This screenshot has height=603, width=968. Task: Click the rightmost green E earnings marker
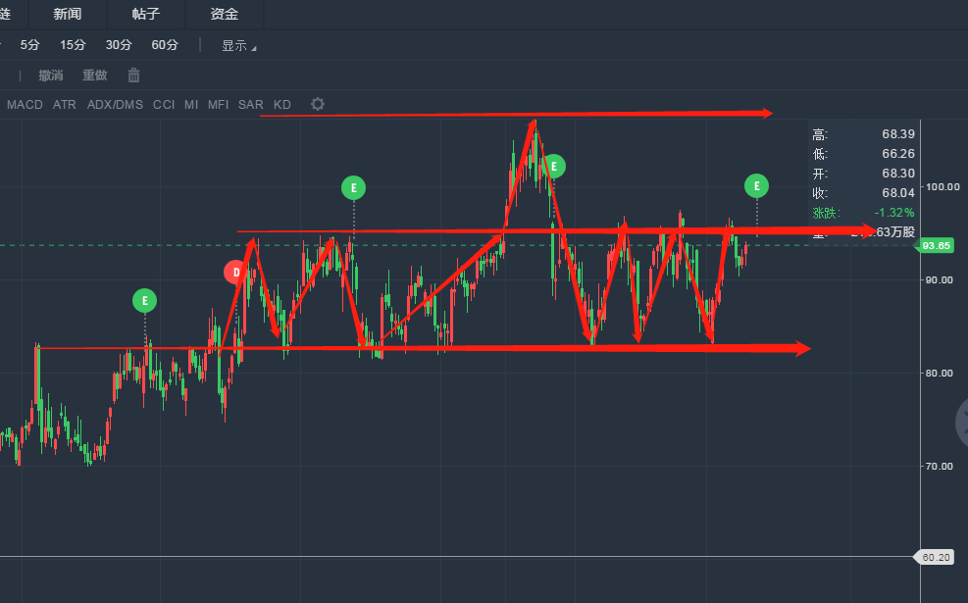click(756, 185)
